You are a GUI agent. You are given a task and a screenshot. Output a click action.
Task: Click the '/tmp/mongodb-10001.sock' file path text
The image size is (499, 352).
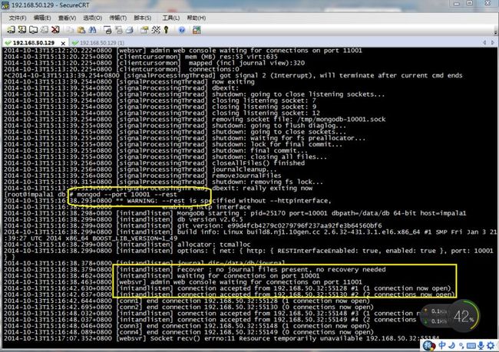click(x=341, y=119)
